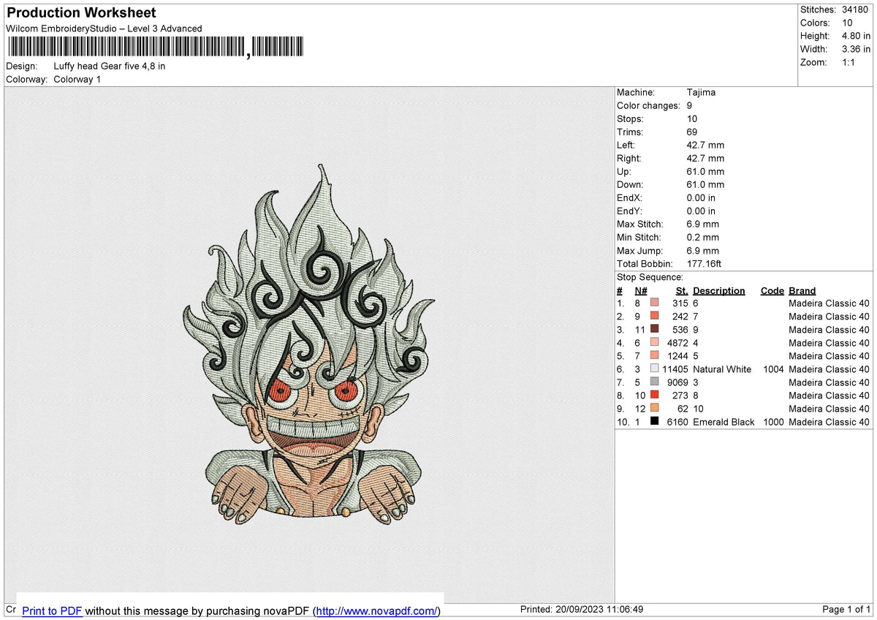The height and width of the screenshot is (620, 877).
Task: Click the Luffy embroidery design preview
Action: [x=309, y=344]
